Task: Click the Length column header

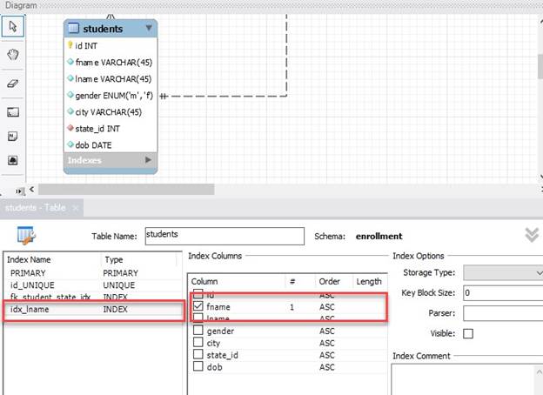Action: coord(369,281)
